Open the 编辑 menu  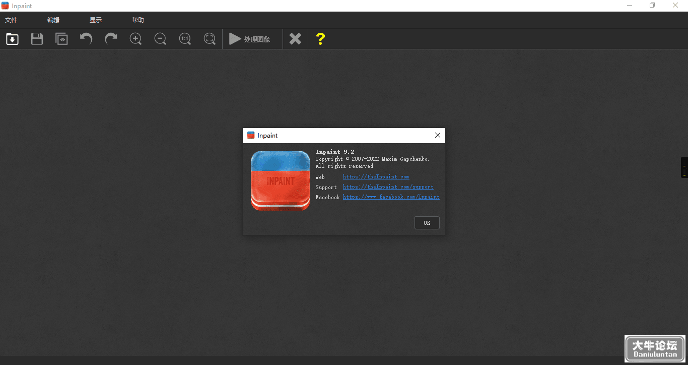[53, 20]
